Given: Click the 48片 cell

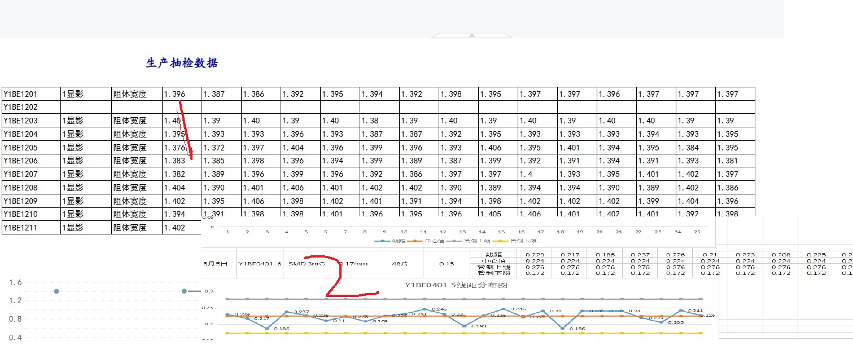Looking at the screenshot, I should [x=400, y=263].
